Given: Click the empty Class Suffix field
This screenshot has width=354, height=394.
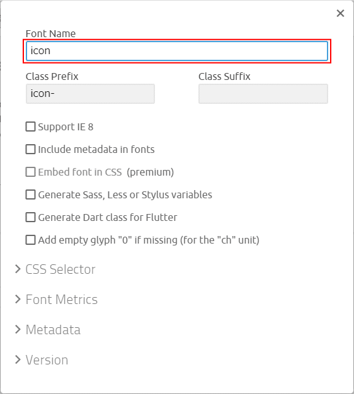Looking at the screenshot, I should click(x=263, y=94).
